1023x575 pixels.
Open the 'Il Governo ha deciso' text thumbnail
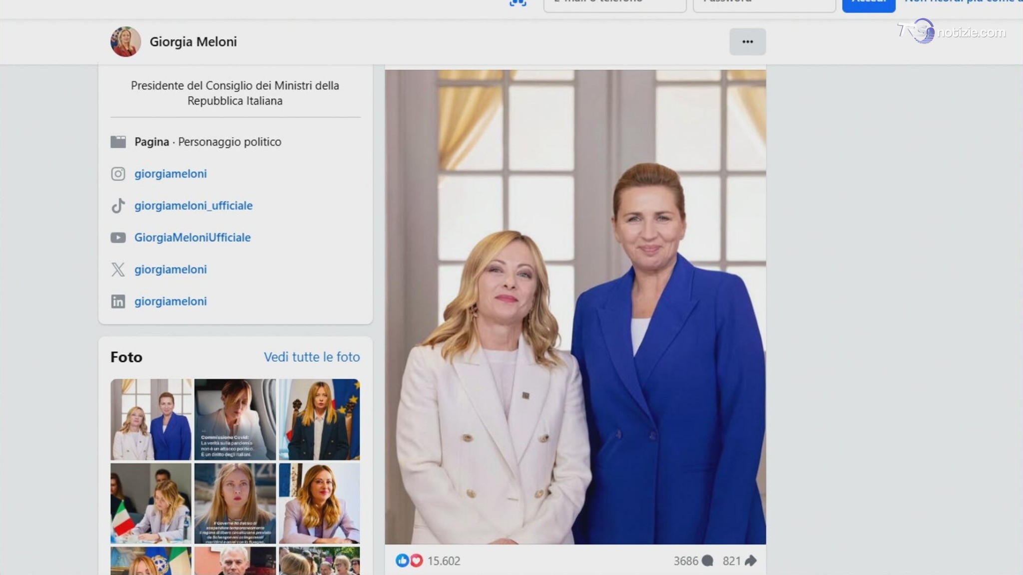(235, 503)
